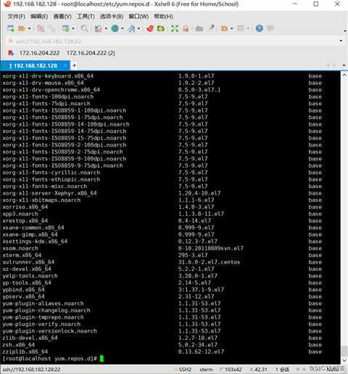Click the xterm status bar entry
Screen dimensions: 348x374
206,370
